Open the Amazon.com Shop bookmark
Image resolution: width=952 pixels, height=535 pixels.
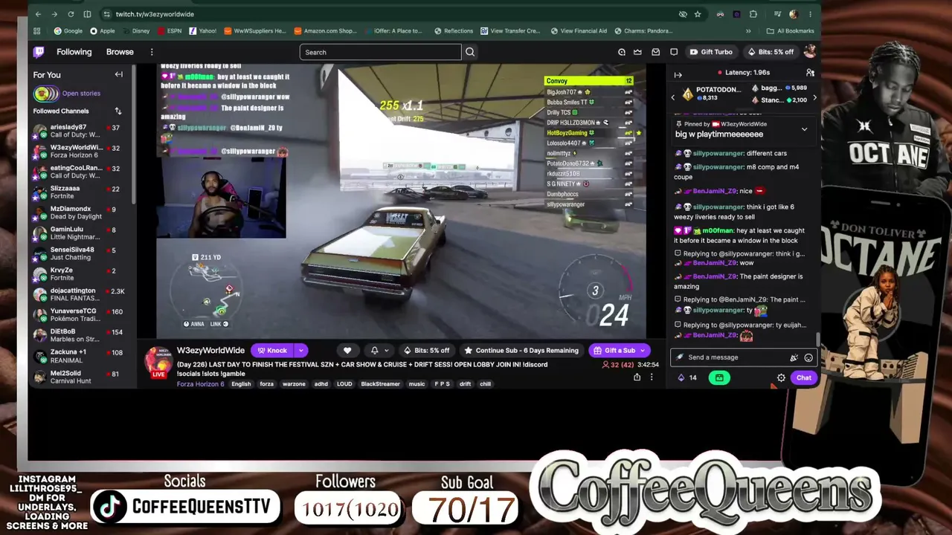click(x=326, y=31)
